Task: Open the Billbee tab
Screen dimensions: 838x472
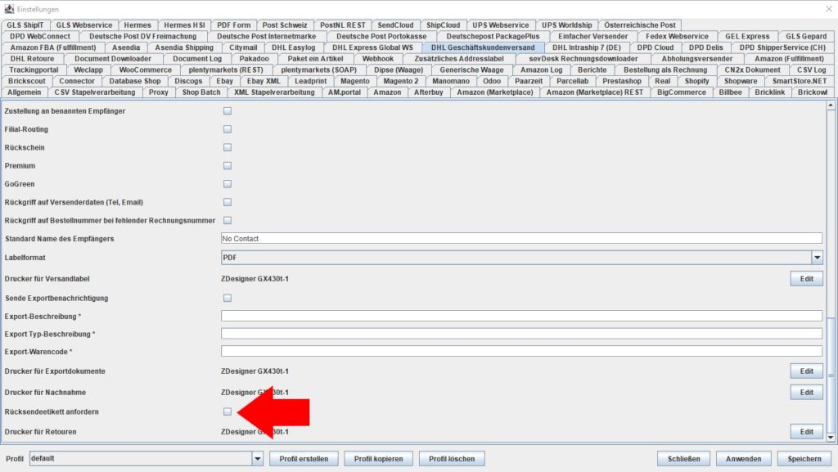Action: pyautogui.click(x=731, y=92)
